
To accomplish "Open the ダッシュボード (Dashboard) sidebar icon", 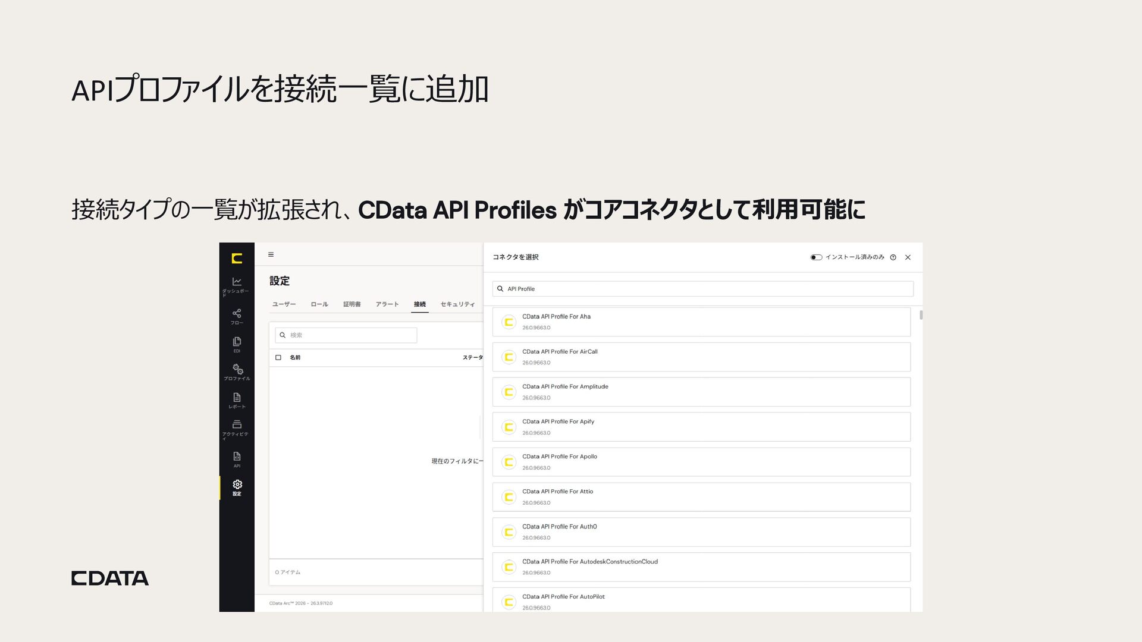I will (237, 285).
